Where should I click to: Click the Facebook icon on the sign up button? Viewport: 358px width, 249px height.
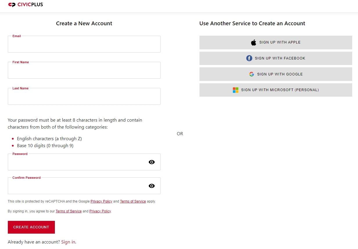pyautogui.click(x=249, y=58)
